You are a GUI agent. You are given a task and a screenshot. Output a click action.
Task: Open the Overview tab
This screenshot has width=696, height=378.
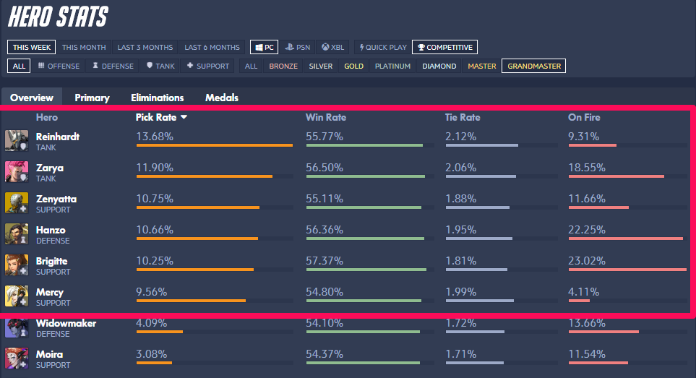(x=32, y=98)
